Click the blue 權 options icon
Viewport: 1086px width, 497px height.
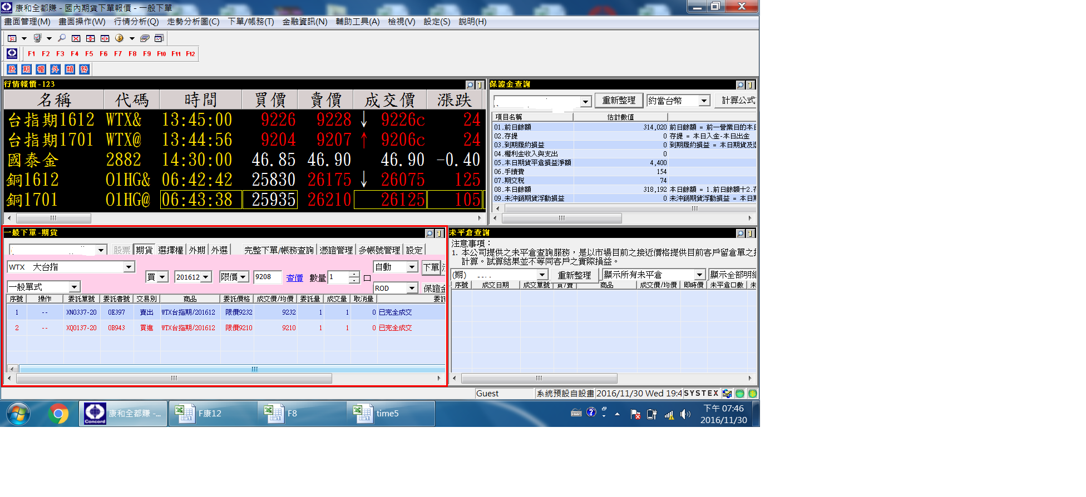pos(41,69)
